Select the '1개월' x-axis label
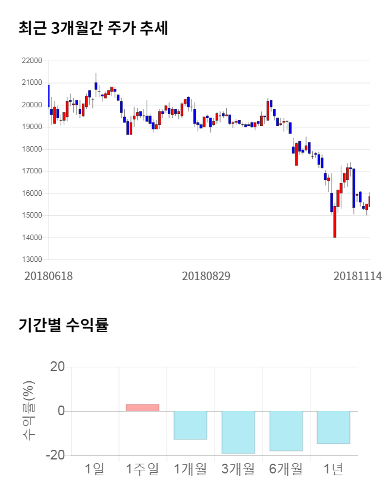 coord(190,469)
